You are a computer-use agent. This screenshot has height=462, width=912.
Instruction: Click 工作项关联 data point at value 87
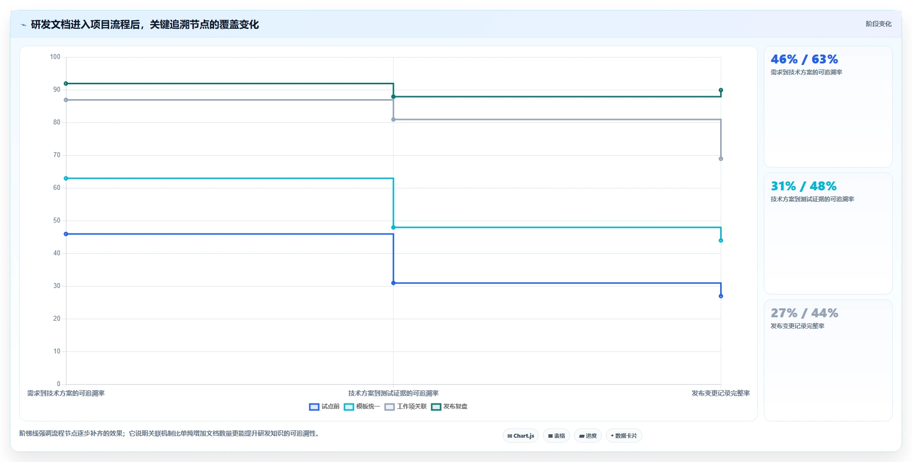(66, 100)
